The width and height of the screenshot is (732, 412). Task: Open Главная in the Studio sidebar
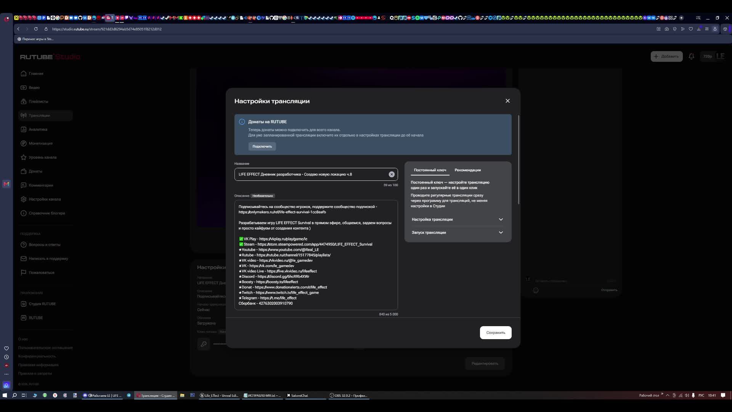[x=45, y=74]
